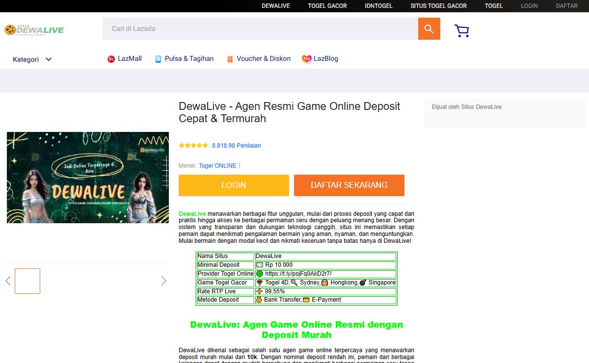Click the Merek: label
The width and height of the screenshot is (589, 363).
coord(187,166)
